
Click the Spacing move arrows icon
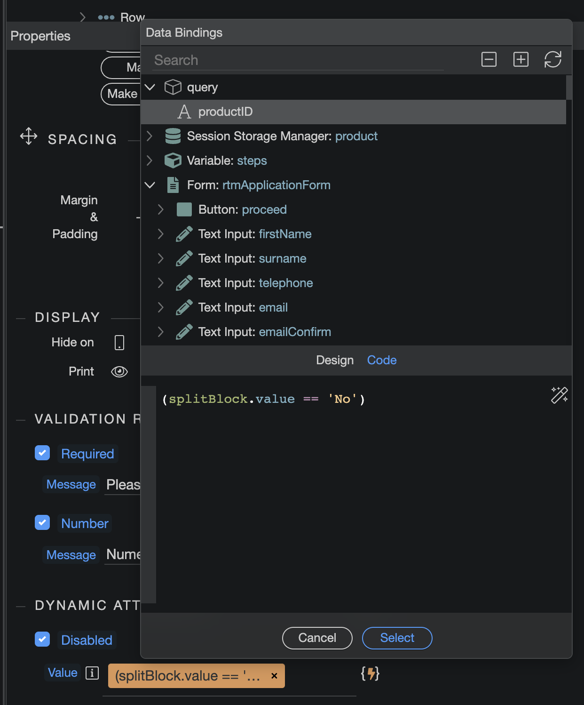29,136
